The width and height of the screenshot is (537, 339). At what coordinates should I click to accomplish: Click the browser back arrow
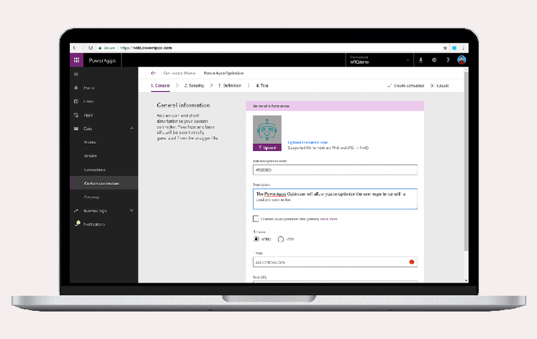75,48
